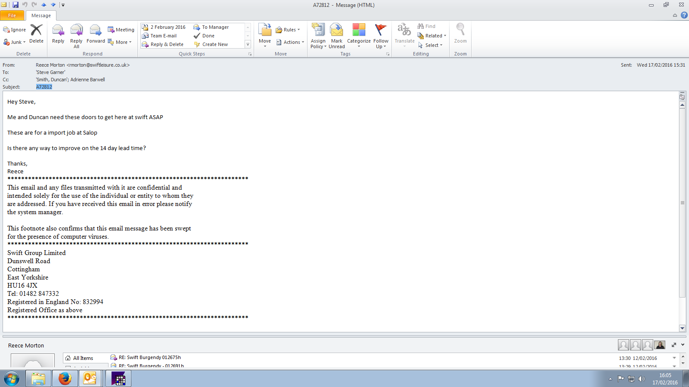Open the File tab
Image resolution: width=689 pixels, height=387 pixels.
click(12, 15)
